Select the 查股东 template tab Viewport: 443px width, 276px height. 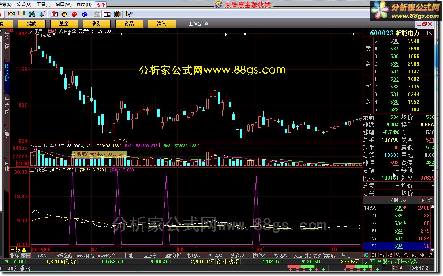(151, 255)
